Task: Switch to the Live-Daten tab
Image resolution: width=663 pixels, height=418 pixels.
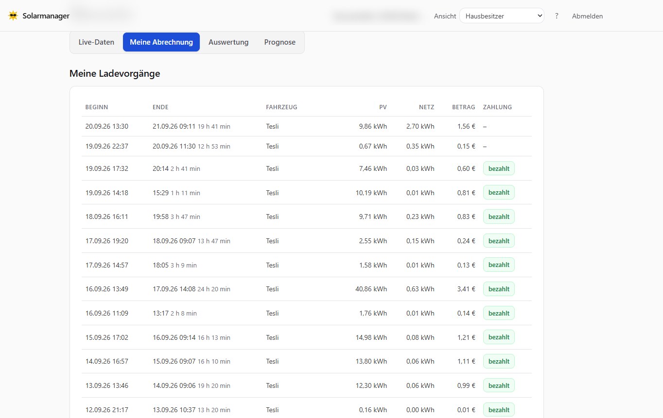Action: click(96, 42)
